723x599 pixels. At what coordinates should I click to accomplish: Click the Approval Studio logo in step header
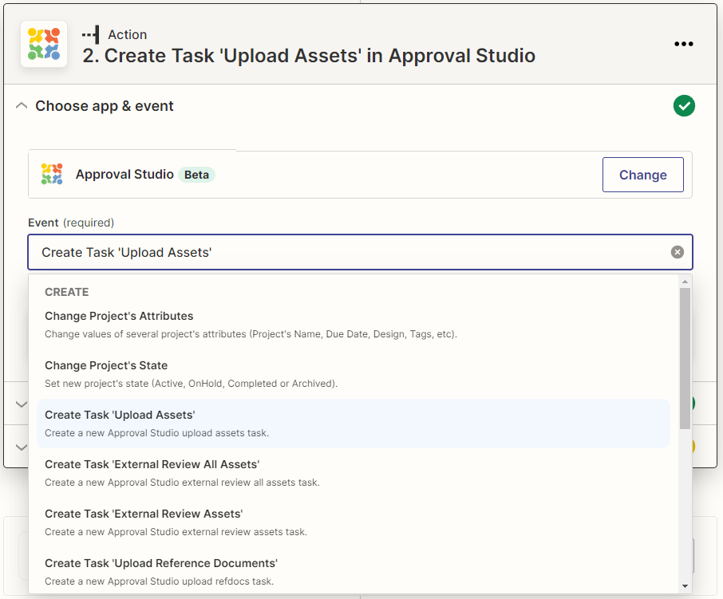44,45
